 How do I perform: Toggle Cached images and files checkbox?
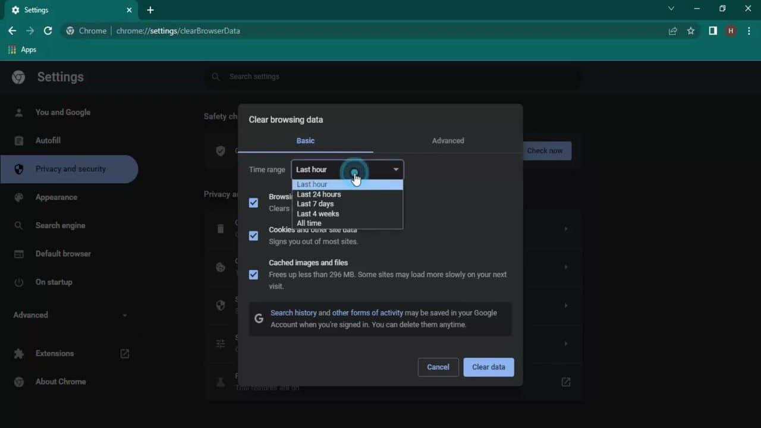click(x=254, y=275)
